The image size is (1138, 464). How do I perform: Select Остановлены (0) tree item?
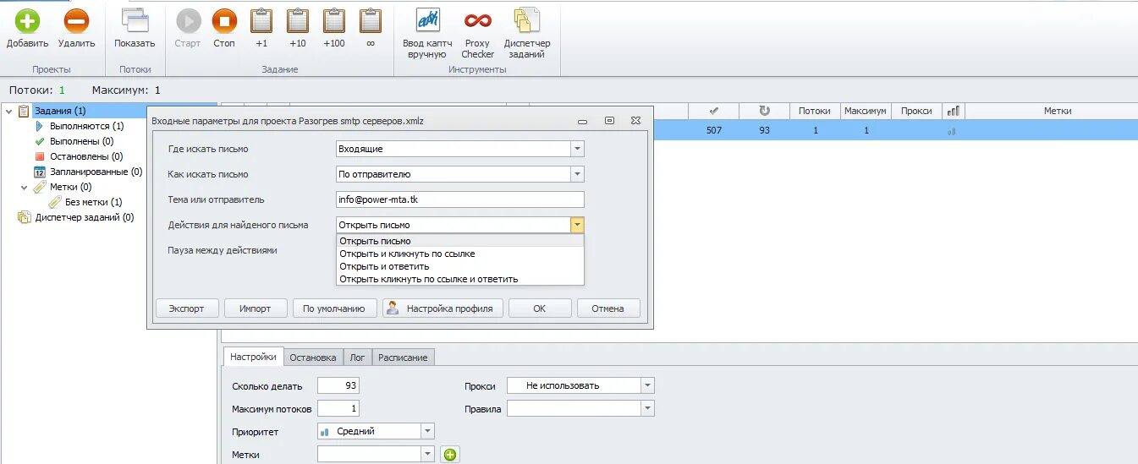85,156
